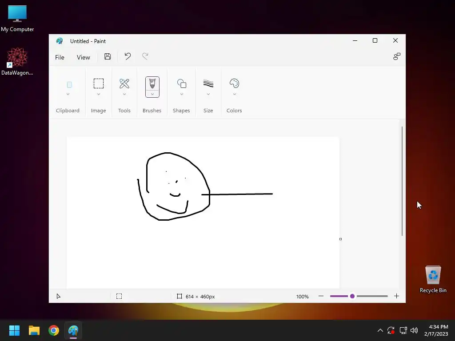This screenshot has width=455, height=341.
Task: Open the share/feedback icon at top right
Action: tap(397, 56)
